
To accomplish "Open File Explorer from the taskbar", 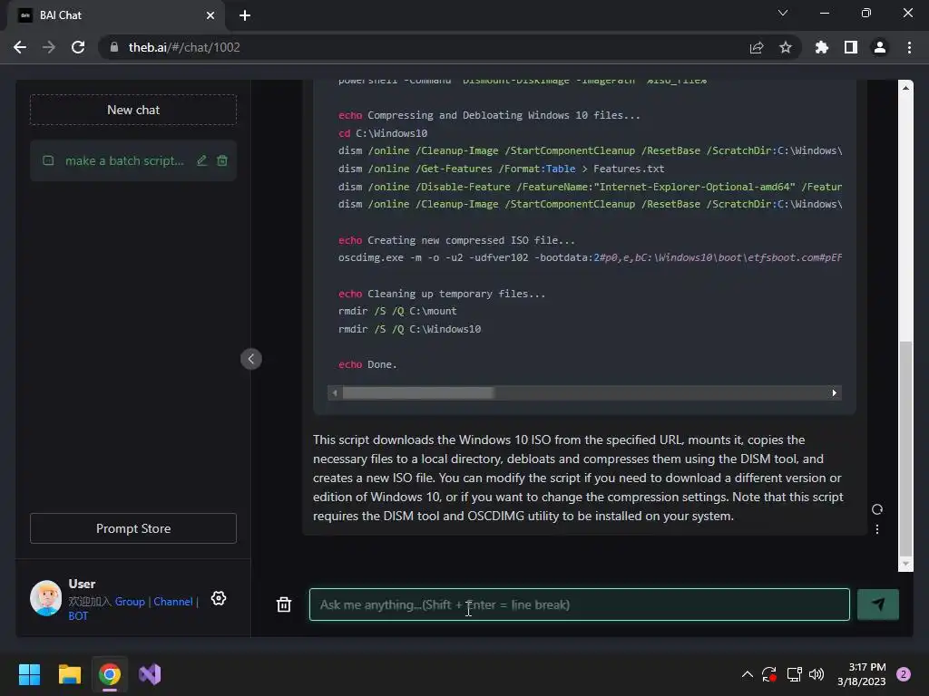I will [x=69, y=674].
